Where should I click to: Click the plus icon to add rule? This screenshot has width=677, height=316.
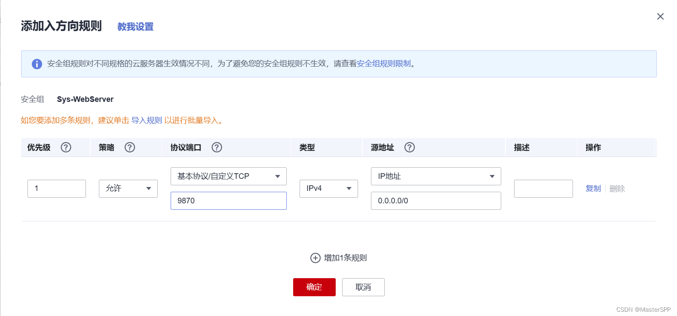(x=316, y=258)
